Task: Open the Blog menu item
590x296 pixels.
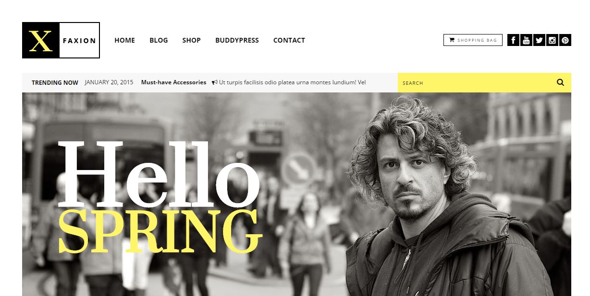Action: [x=159, y=40]
